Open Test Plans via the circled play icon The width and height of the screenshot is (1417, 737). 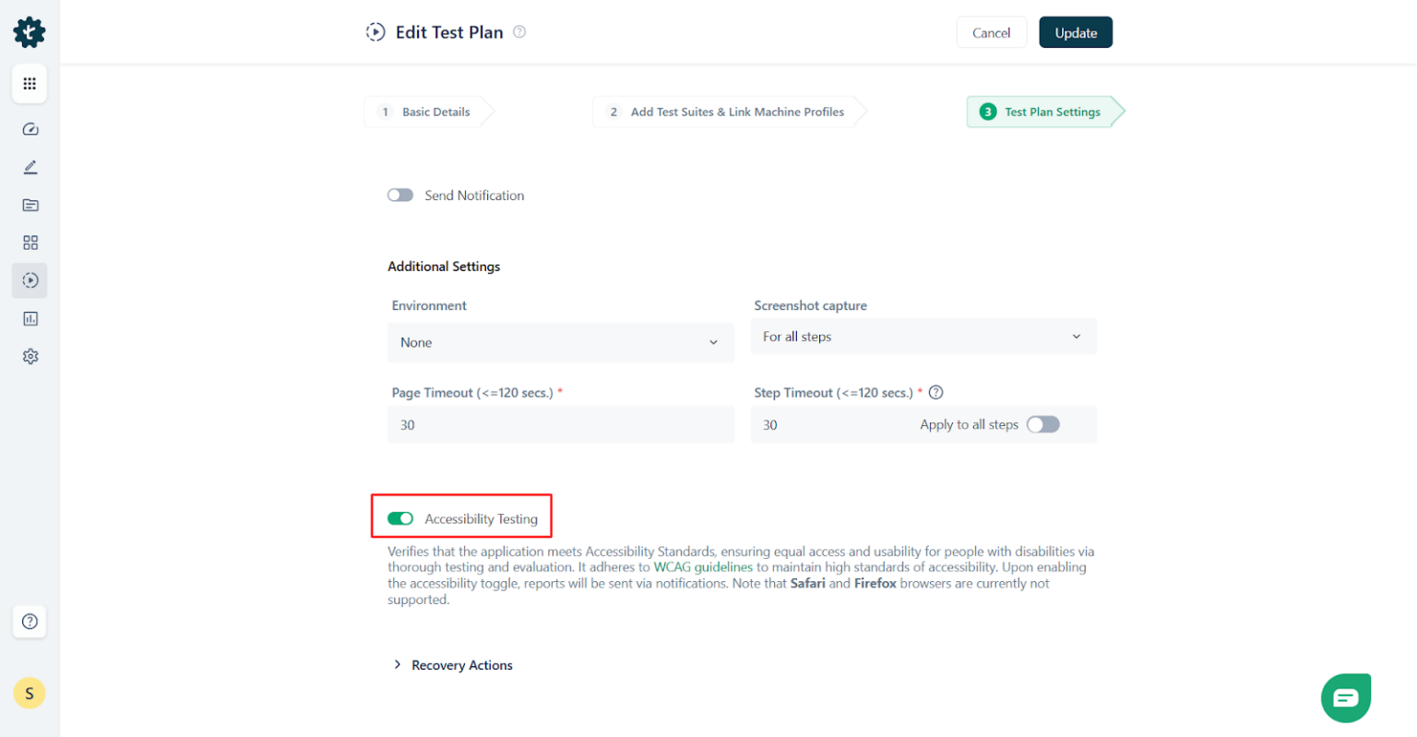29,280
